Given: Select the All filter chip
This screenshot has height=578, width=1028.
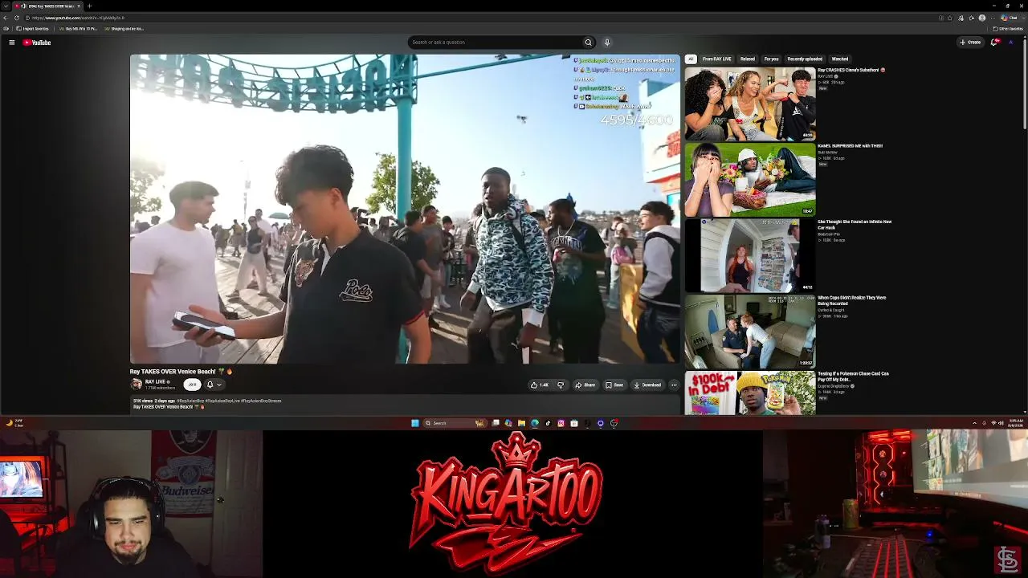Looking at the screenshot, I should (x=690, y=59).
